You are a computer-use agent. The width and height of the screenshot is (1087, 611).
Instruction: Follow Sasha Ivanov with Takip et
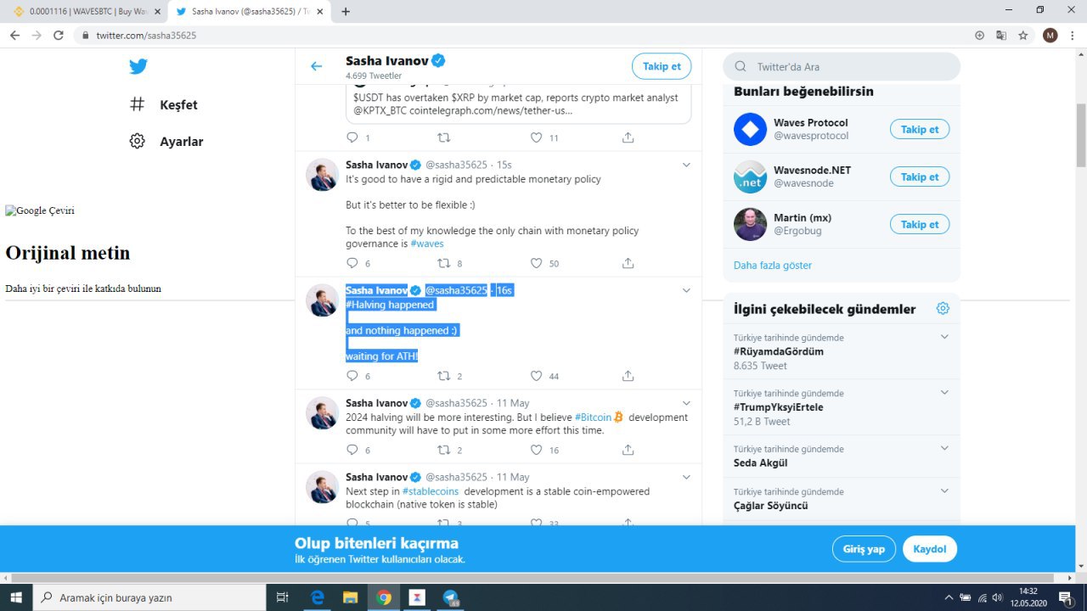click(662, 66)
